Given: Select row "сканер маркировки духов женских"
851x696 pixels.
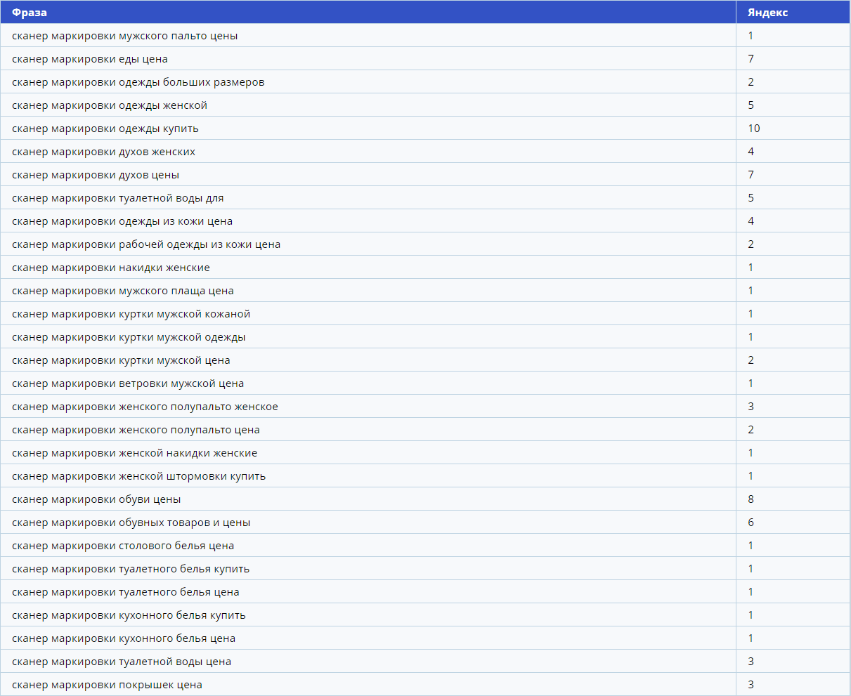Looking at the screenshot, I should (x=425, y=152).
